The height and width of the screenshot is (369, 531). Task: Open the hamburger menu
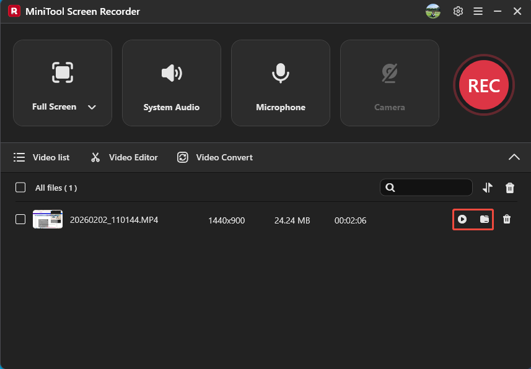coord(478,11)
